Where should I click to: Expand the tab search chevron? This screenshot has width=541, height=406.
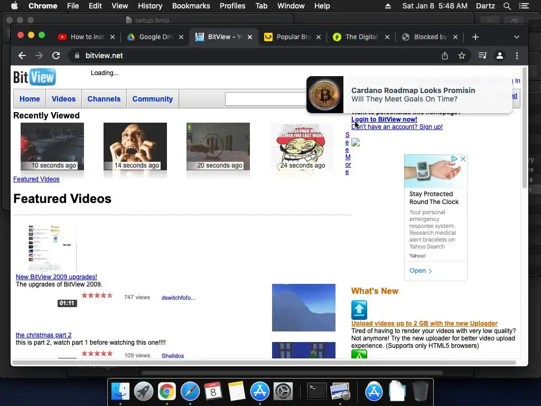517,37
